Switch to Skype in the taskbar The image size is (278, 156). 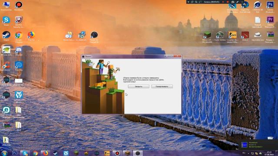tap(25, 153)
